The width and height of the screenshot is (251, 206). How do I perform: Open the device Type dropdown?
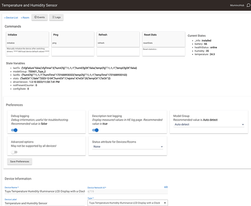pos(127,203)
